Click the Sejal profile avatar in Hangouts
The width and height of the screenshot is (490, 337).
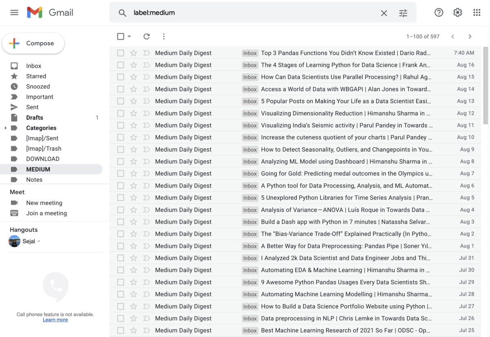coord(14,241)
